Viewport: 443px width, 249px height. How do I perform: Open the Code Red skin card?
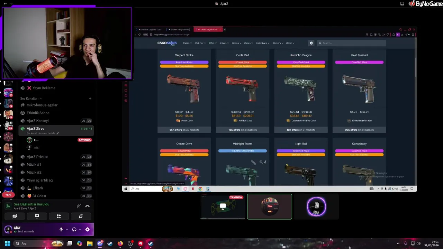242,91
